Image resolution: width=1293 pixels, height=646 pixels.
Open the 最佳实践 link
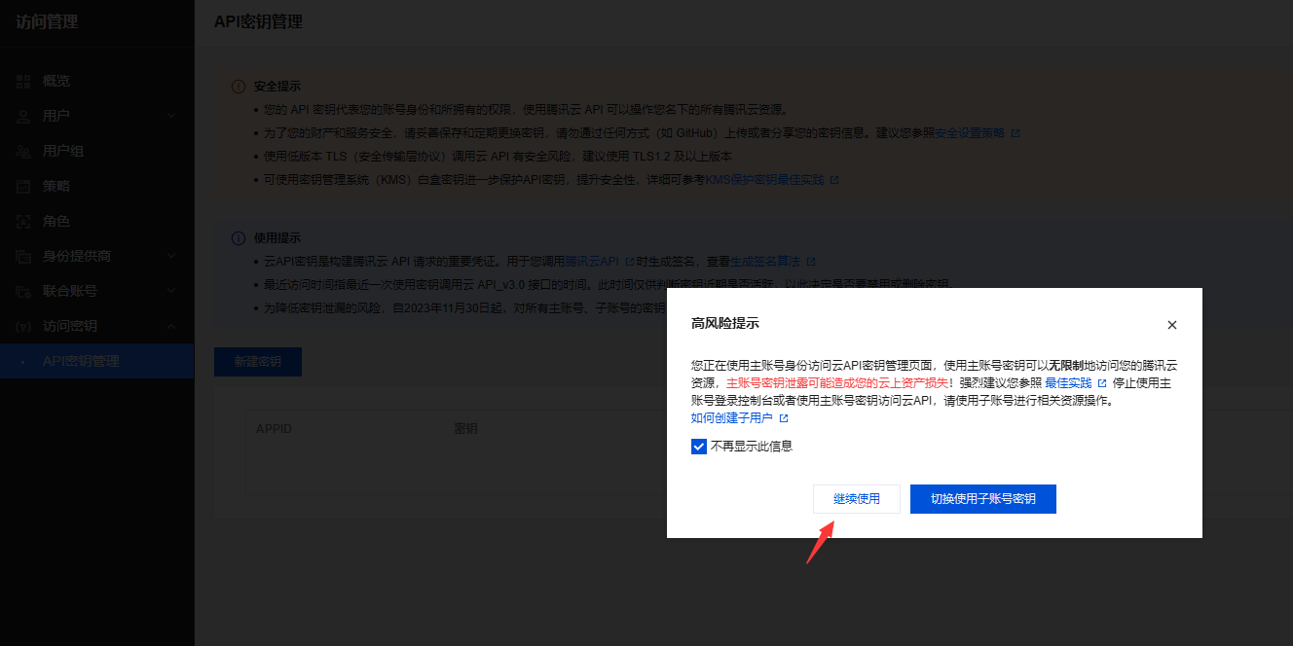click(1068, 383)
